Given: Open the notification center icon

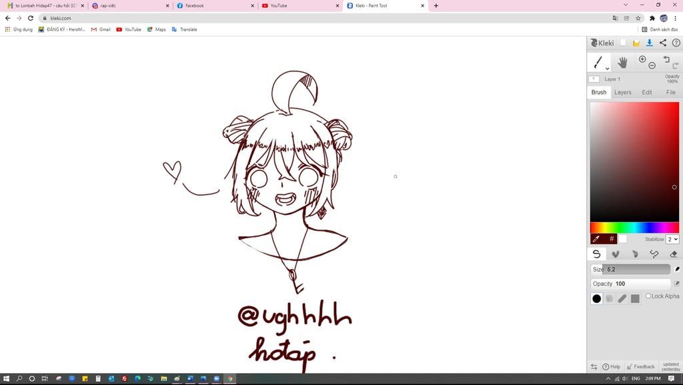Looking at the screenshot, I should [671, 379].
